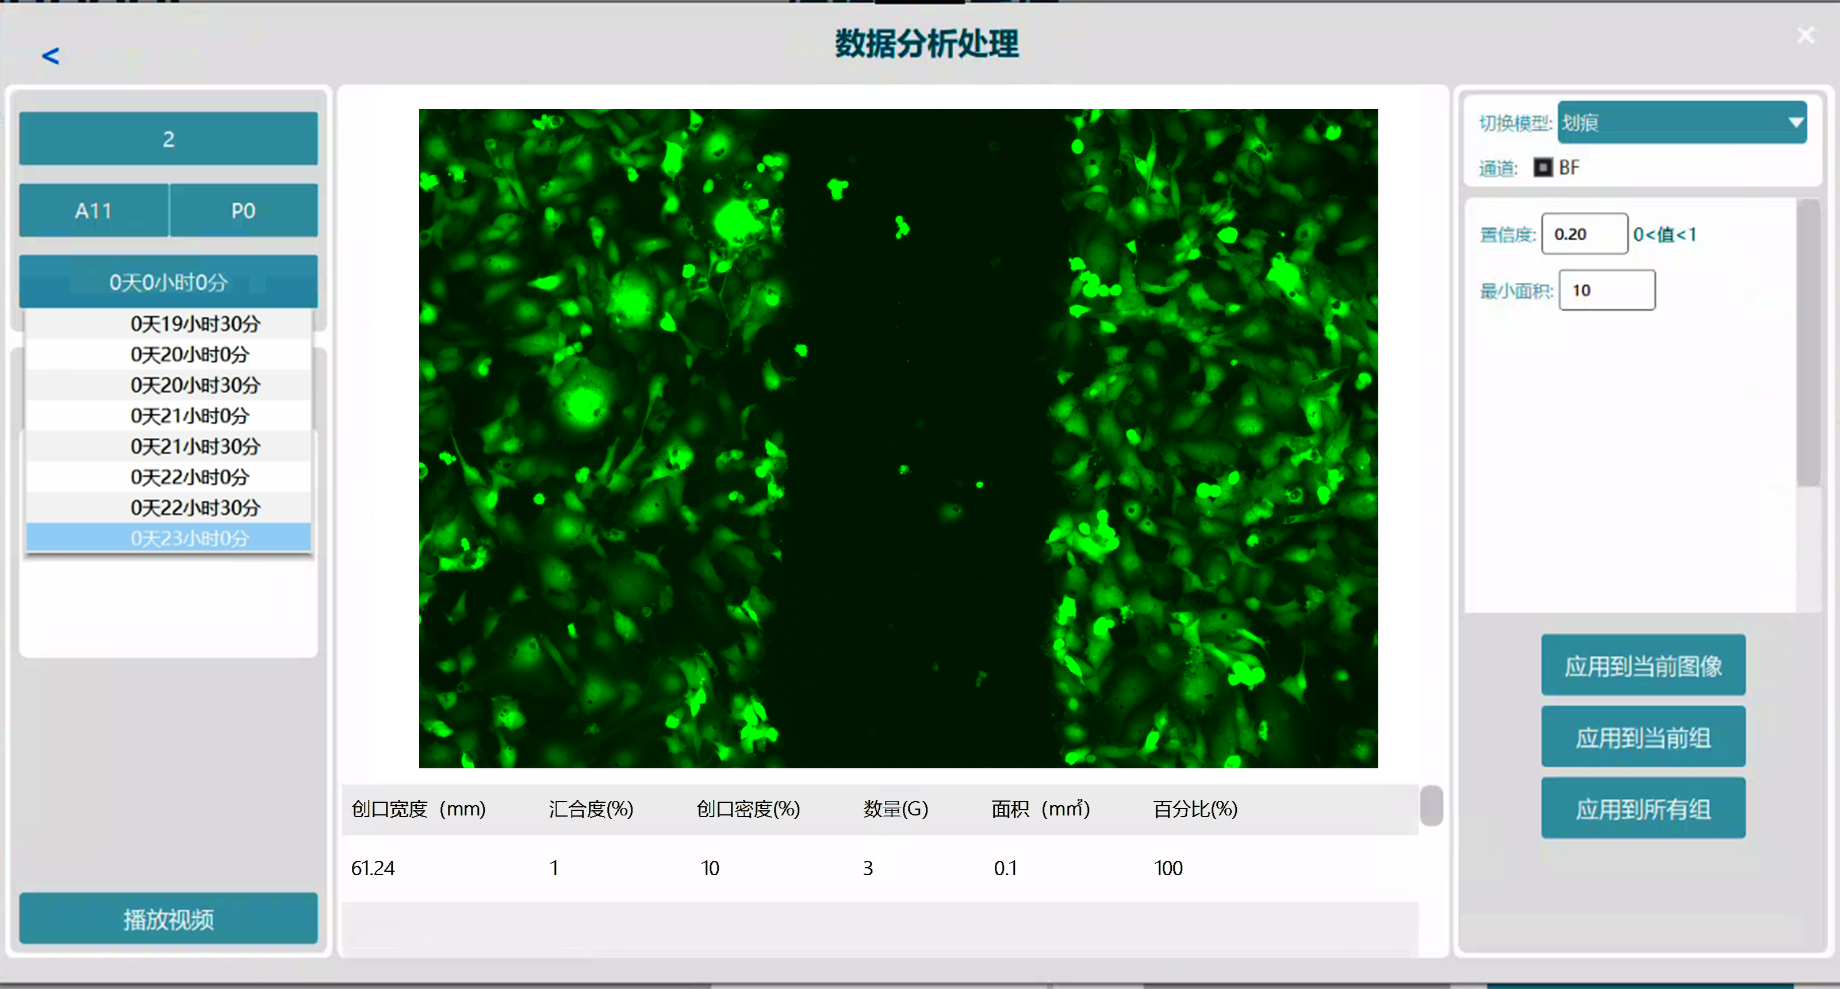1840x989 pixels.
Task: Select the P0 position button
Action: click(243, 211)
